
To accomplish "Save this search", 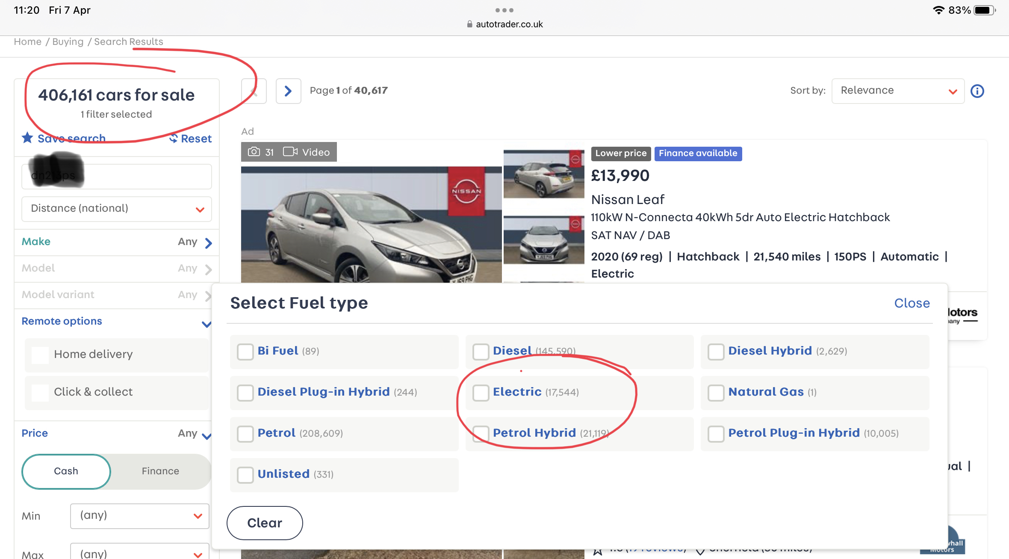I will pyautogui.click(x=71, y=138).
